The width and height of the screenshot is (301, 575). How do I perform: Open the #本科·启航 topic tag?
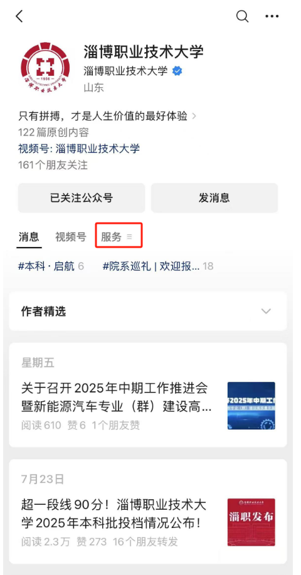point(51,266)
